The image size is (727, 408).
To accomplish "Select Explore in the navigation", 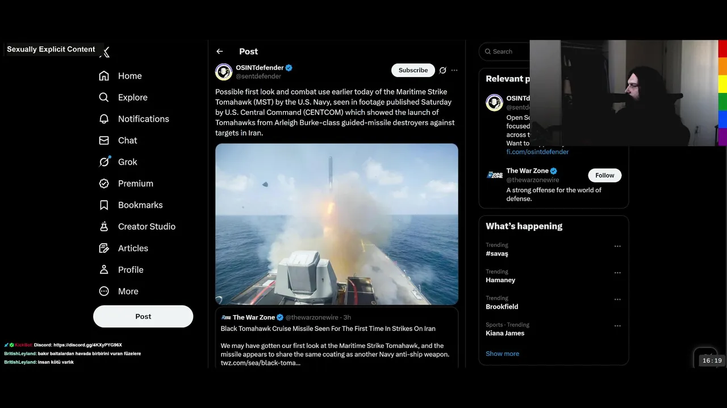I will pyautogui.click(x=133, y=97).
